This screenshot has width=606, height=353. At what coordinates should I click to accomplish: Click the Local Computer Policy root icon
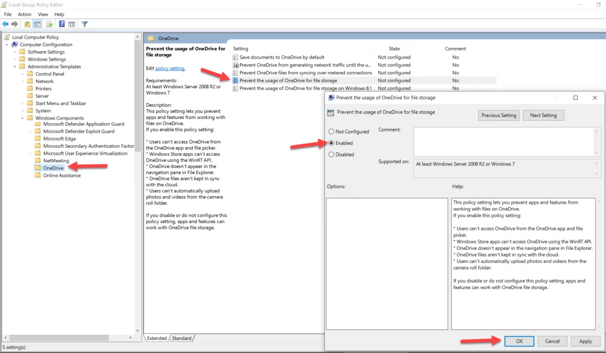pyautogui.click(x=7, y=37)
